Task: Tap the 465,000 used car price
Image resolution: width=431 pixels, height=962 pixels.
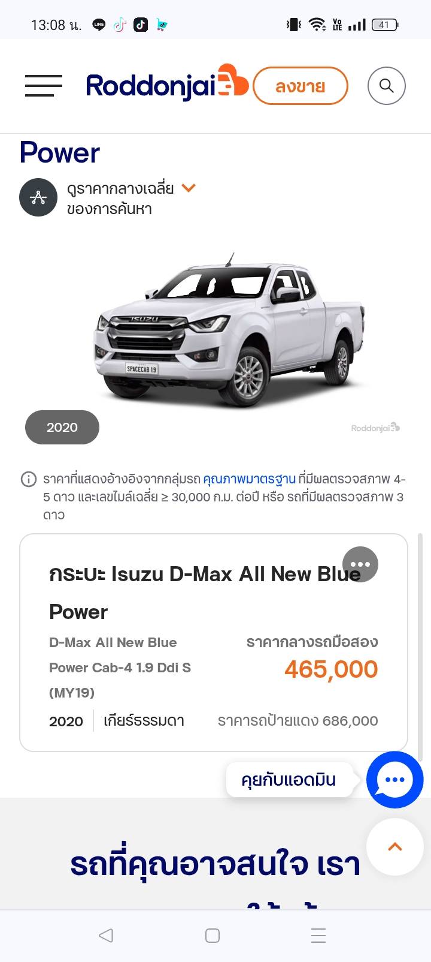Action: coord(331,669)
